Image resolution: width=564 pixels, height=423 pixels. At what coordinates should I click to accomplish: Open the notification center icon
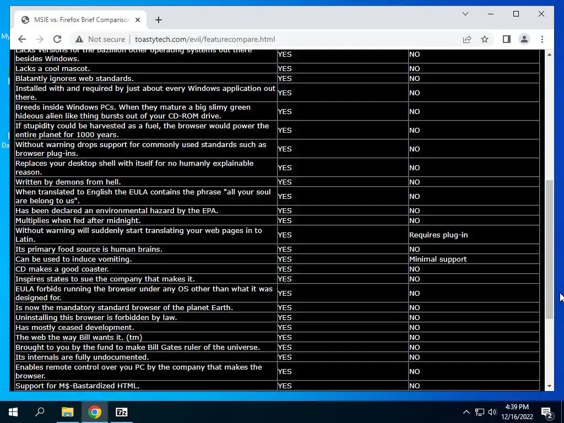[x=547, y=412]
